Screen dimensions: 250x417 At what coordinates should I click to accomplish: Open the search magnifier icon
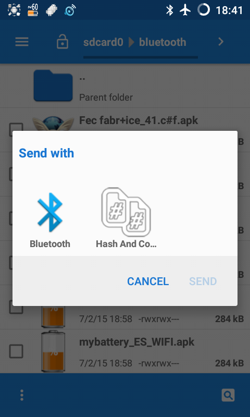click(228, 395)
